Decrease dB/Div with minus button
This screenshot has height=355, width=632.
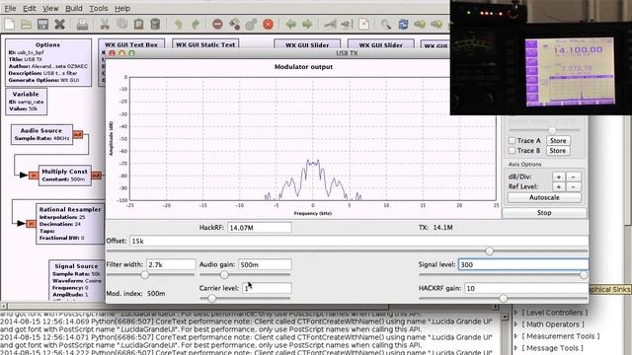click(x=573, y=177)
